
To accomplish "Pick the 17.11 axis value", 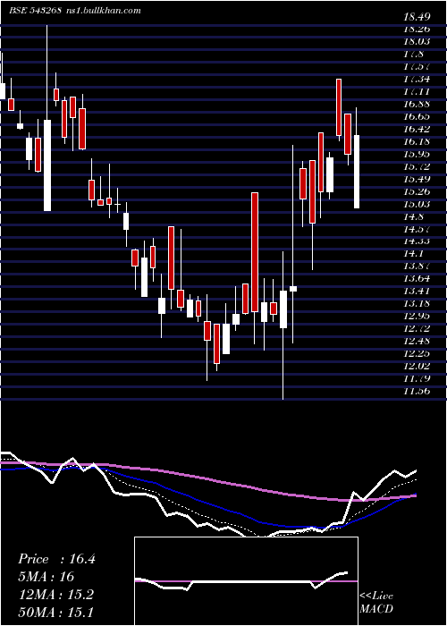I will coord(417,91).
